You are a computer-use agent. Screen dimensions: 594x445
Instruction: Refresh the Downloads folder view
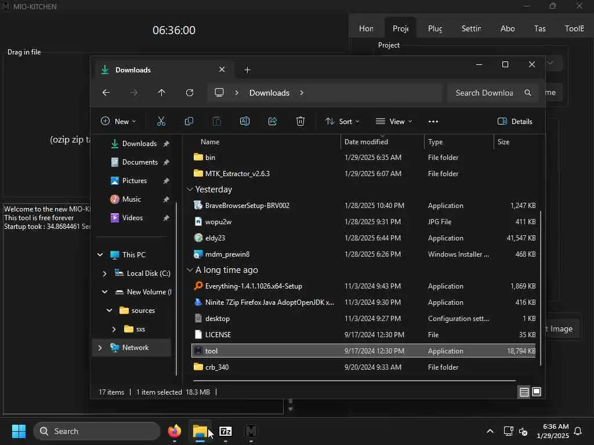190,93
